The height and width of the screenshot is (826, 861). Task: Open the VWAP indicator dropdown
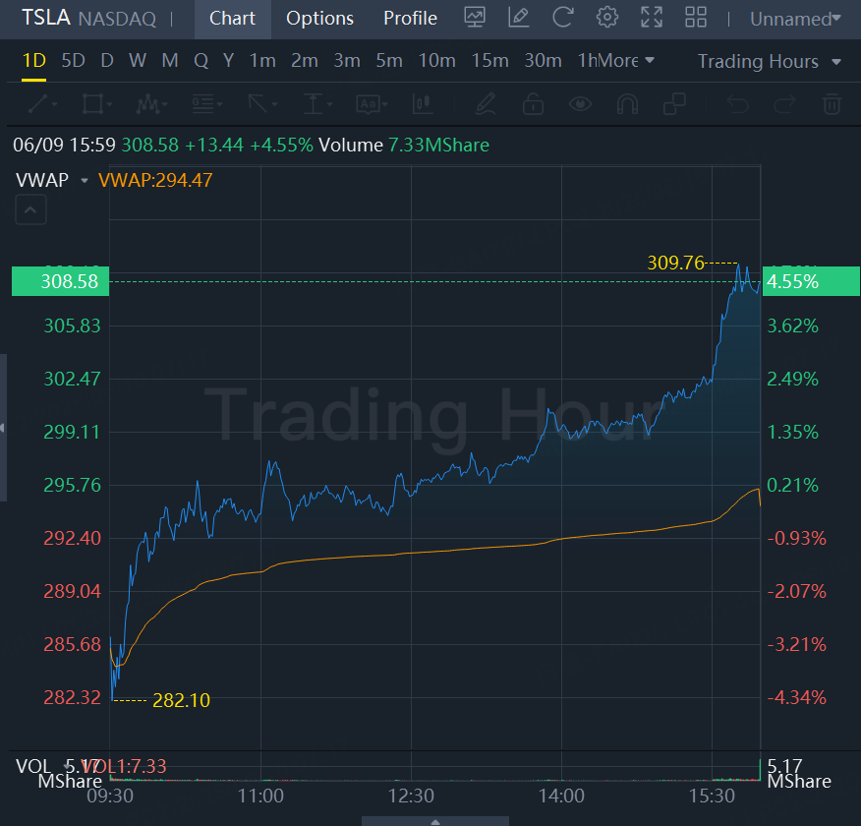tap(85, 181)
